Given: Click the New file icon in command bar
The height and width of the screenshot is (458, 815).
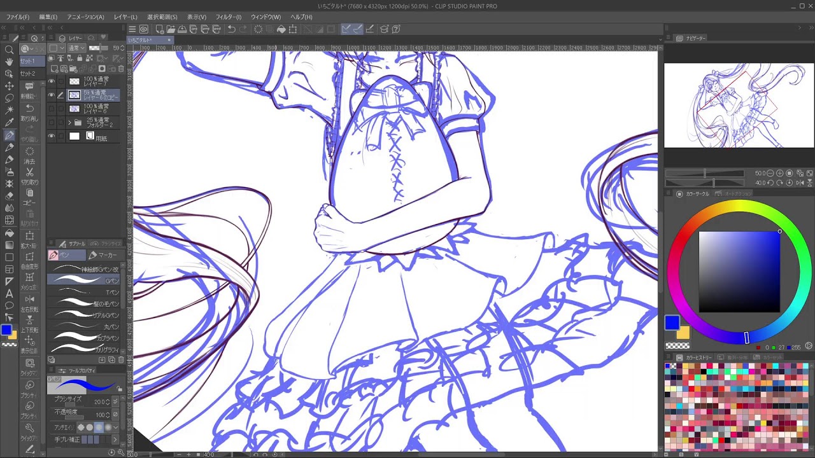Looking at the screenshot, I should [159, 29].
